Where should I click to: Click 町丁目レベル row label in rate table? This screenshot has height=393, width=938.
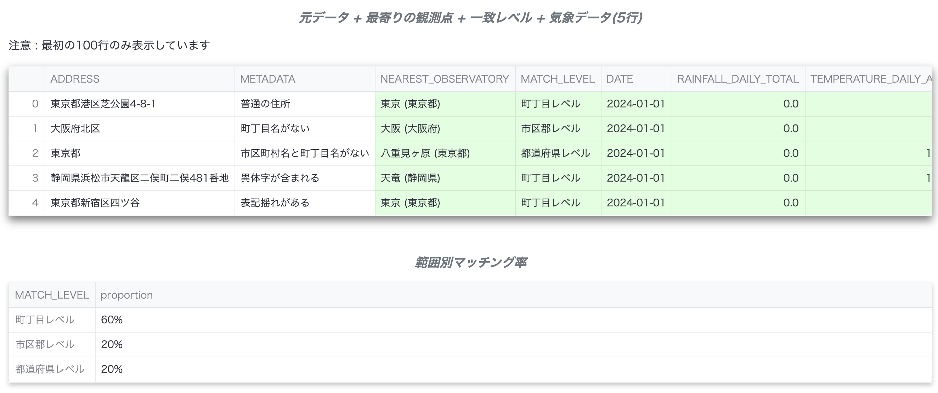pos(52,319)
